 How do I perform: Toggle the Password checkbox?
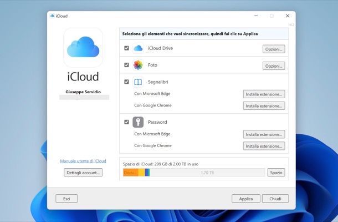pos(126,122)
